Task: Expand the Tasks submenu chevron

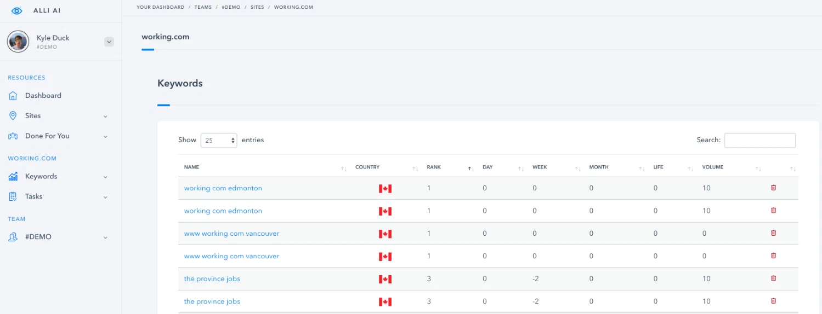Action: (x=105, y=197)
